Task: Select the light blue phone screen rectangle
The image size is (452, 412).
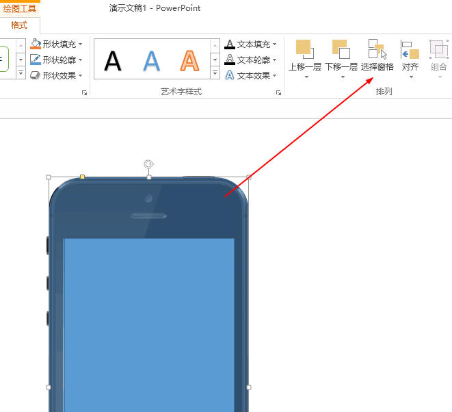Action: [149, 325]
